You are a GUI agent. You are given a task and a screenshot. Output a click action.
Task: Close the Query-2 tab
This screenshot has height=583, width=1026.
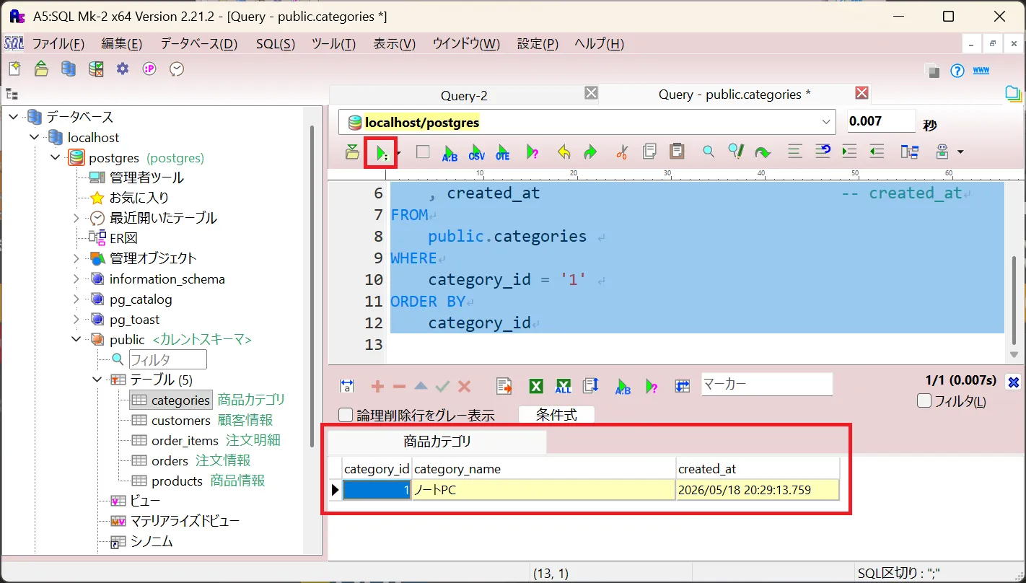pos(591,92)
